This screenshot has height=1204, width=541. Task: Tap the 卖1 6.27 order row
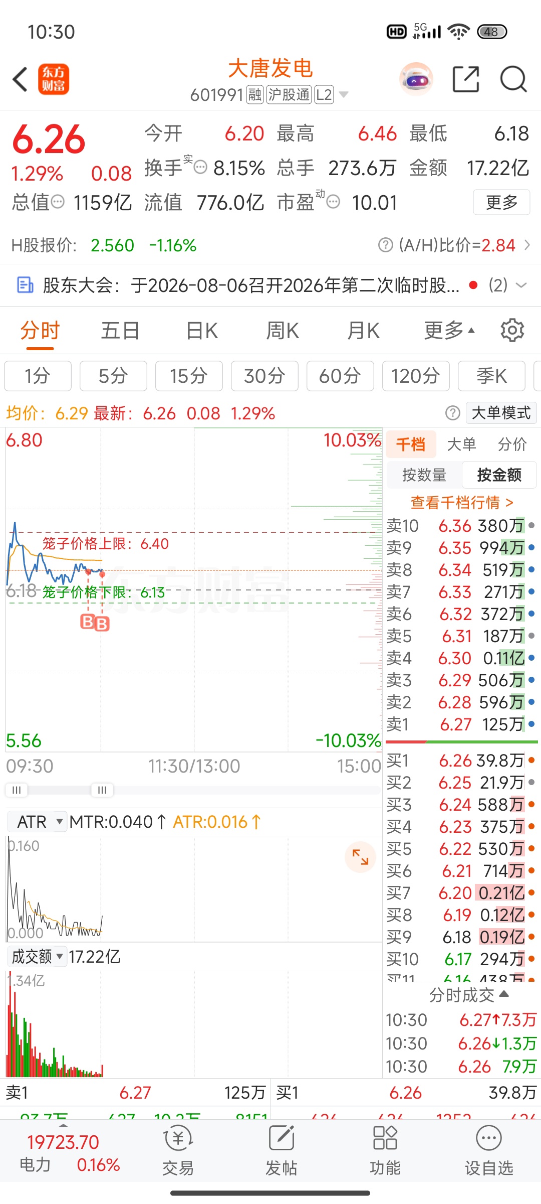461,724
